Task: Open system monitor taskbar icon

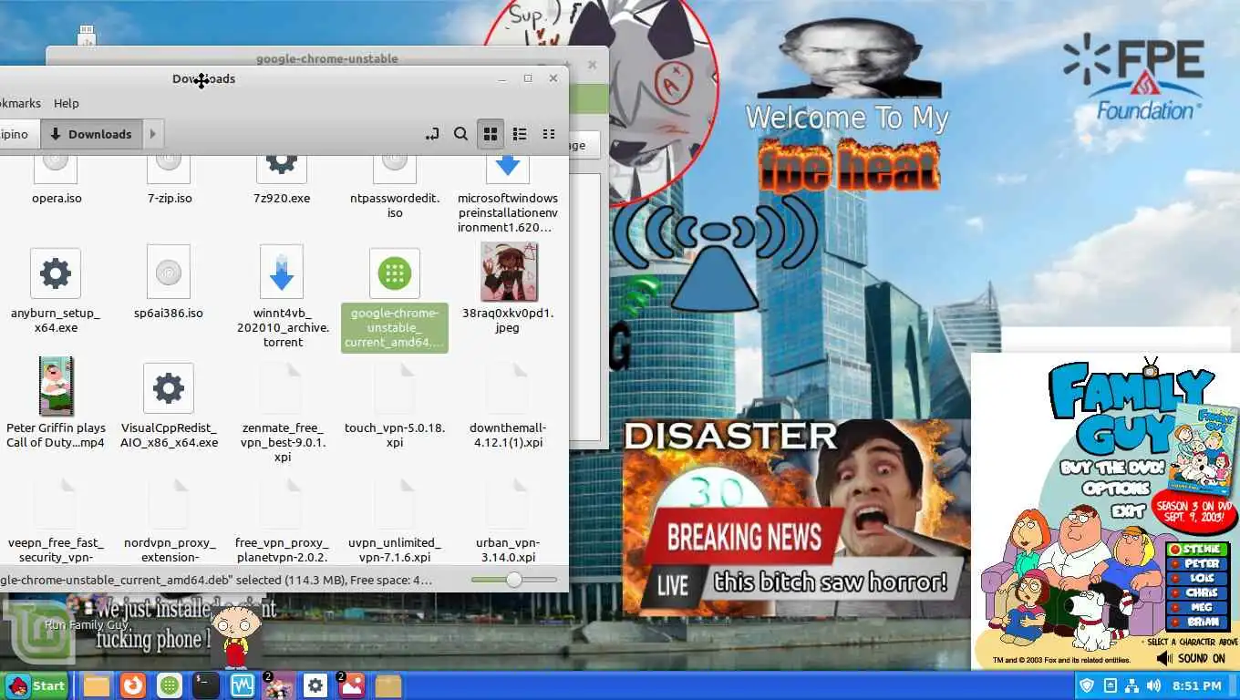Action: coord(243,685)
